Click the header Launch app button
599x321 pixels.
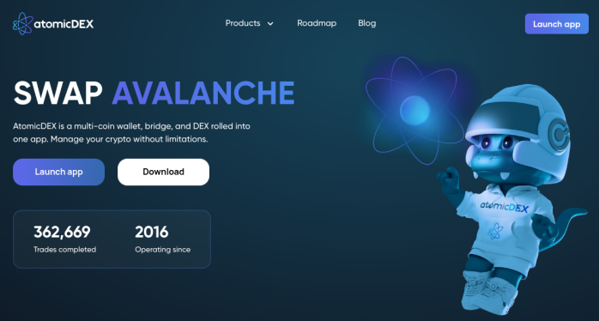[x=557, y=24]
